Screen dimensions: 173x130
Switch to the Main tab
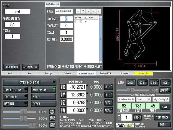pos(11,73)
